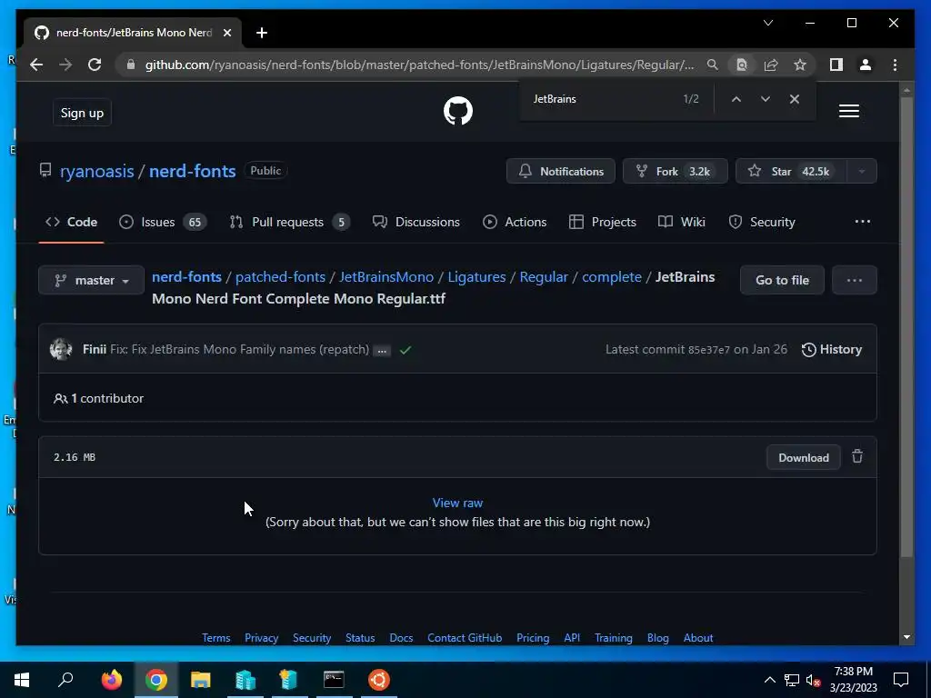Screen dimensions: 931x698
Task: Open the Discussions tab
Action: [x=415, y=222]
